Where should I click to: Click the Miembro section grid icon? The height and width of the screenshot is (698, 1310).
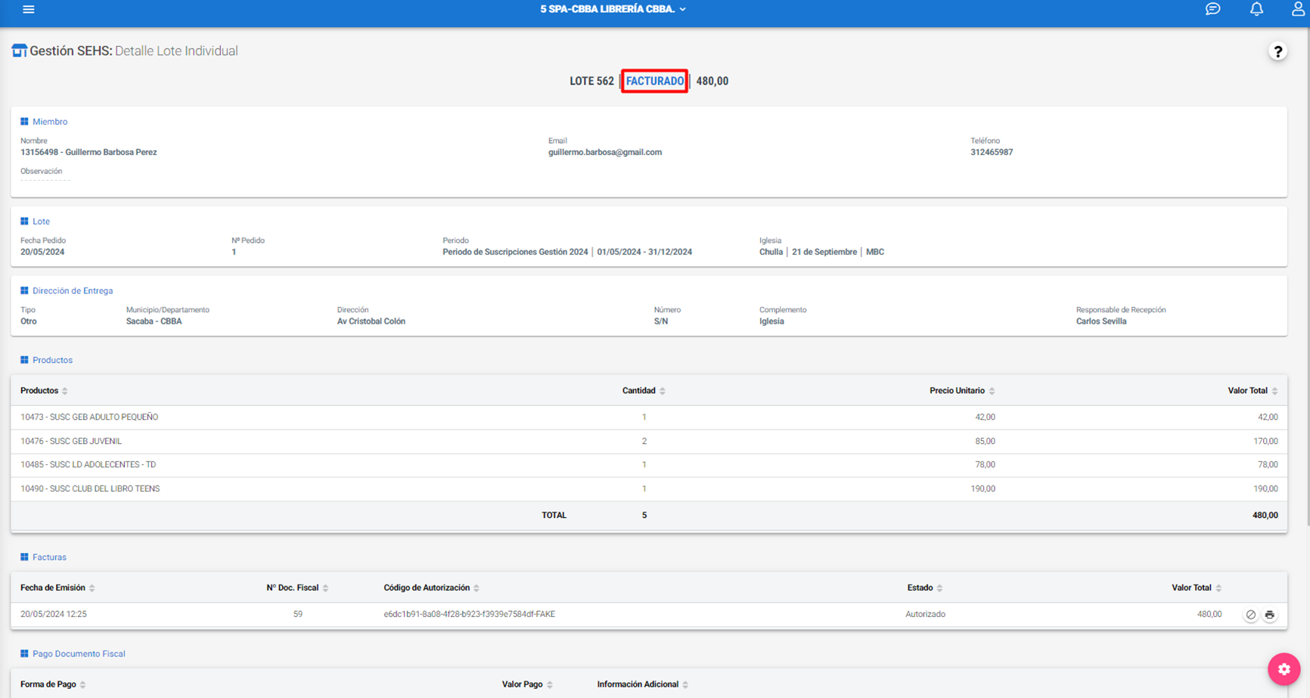(x=24, y=122)
